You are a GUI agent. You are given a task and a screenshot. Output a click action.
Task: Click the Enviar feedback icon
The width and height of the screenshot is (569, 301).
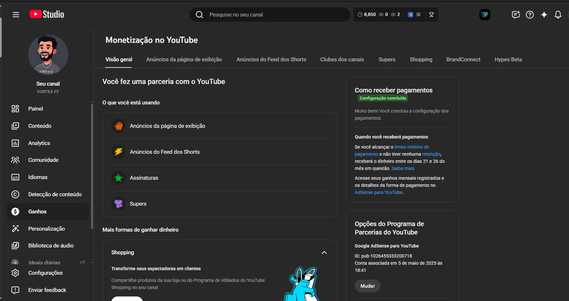click(x=15, y=290)
